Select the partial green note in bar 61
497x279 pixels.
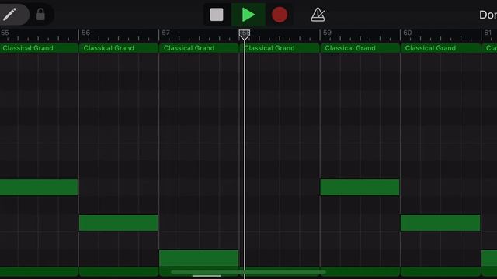[x=489, y=258]
